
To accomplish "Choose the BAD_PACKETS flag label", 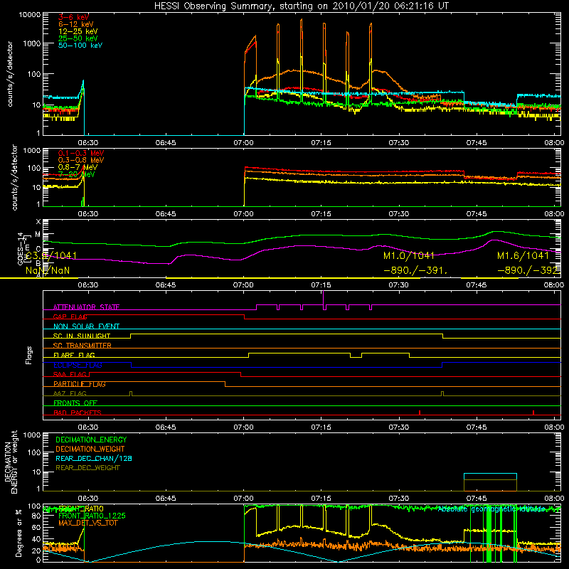I will coord(78,413).
